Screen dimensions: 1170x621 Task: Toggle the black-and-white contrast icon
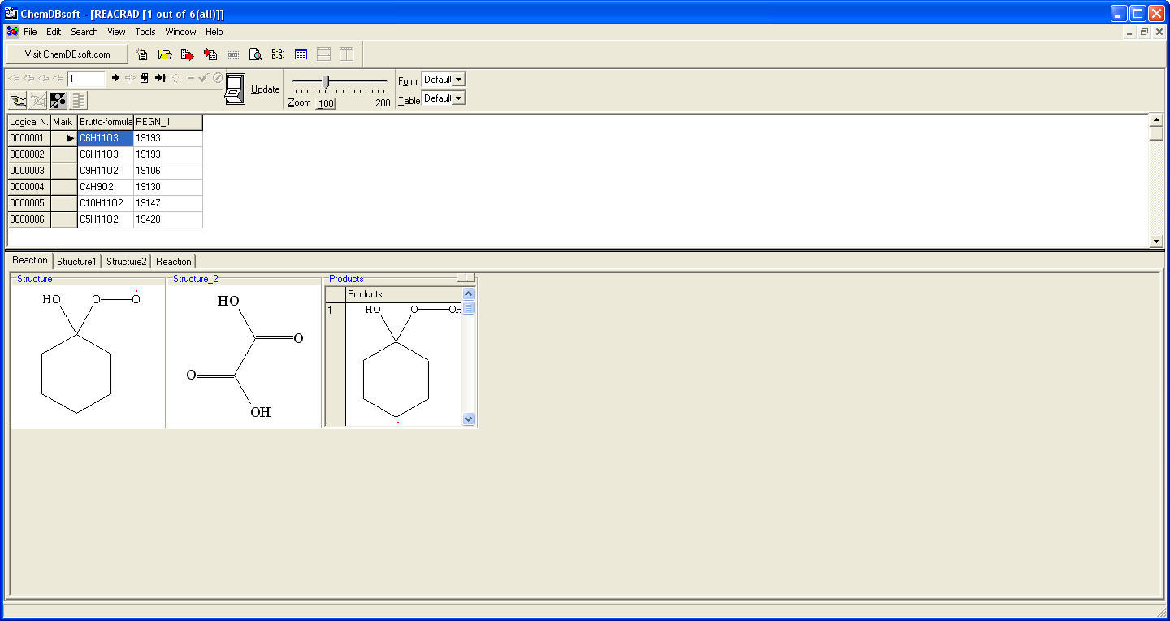pyautogui.click(x=58, y=101)
